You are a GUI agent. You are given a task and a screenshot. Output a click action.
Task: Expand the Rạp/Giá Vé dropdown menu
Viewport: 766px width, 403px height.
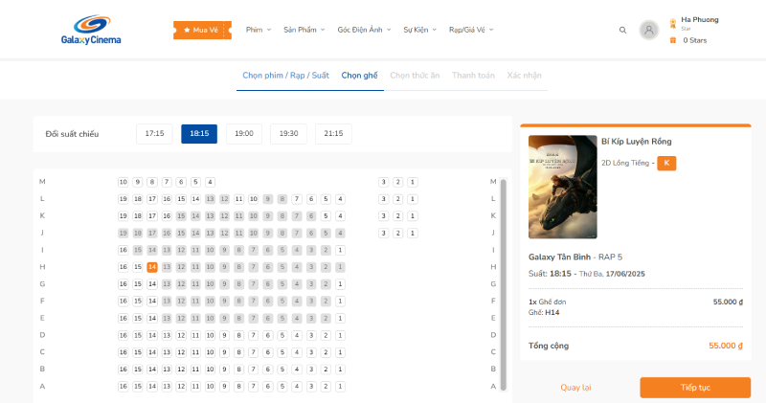471,30
